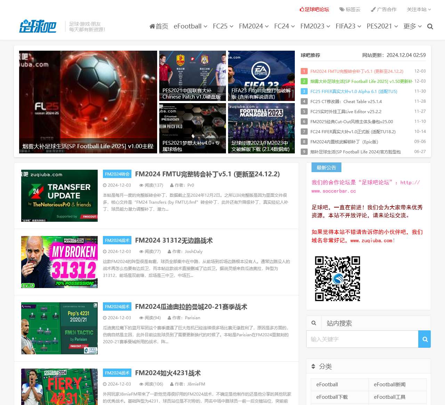This screenshot has height=405, width=445.
Task: Open the eFootball新闻 category
Action: click(397, 385)
